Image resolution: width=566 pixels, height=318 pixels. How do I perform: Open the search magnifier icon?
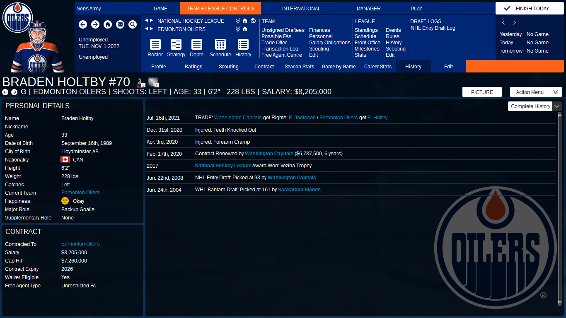tap(133, 25)
